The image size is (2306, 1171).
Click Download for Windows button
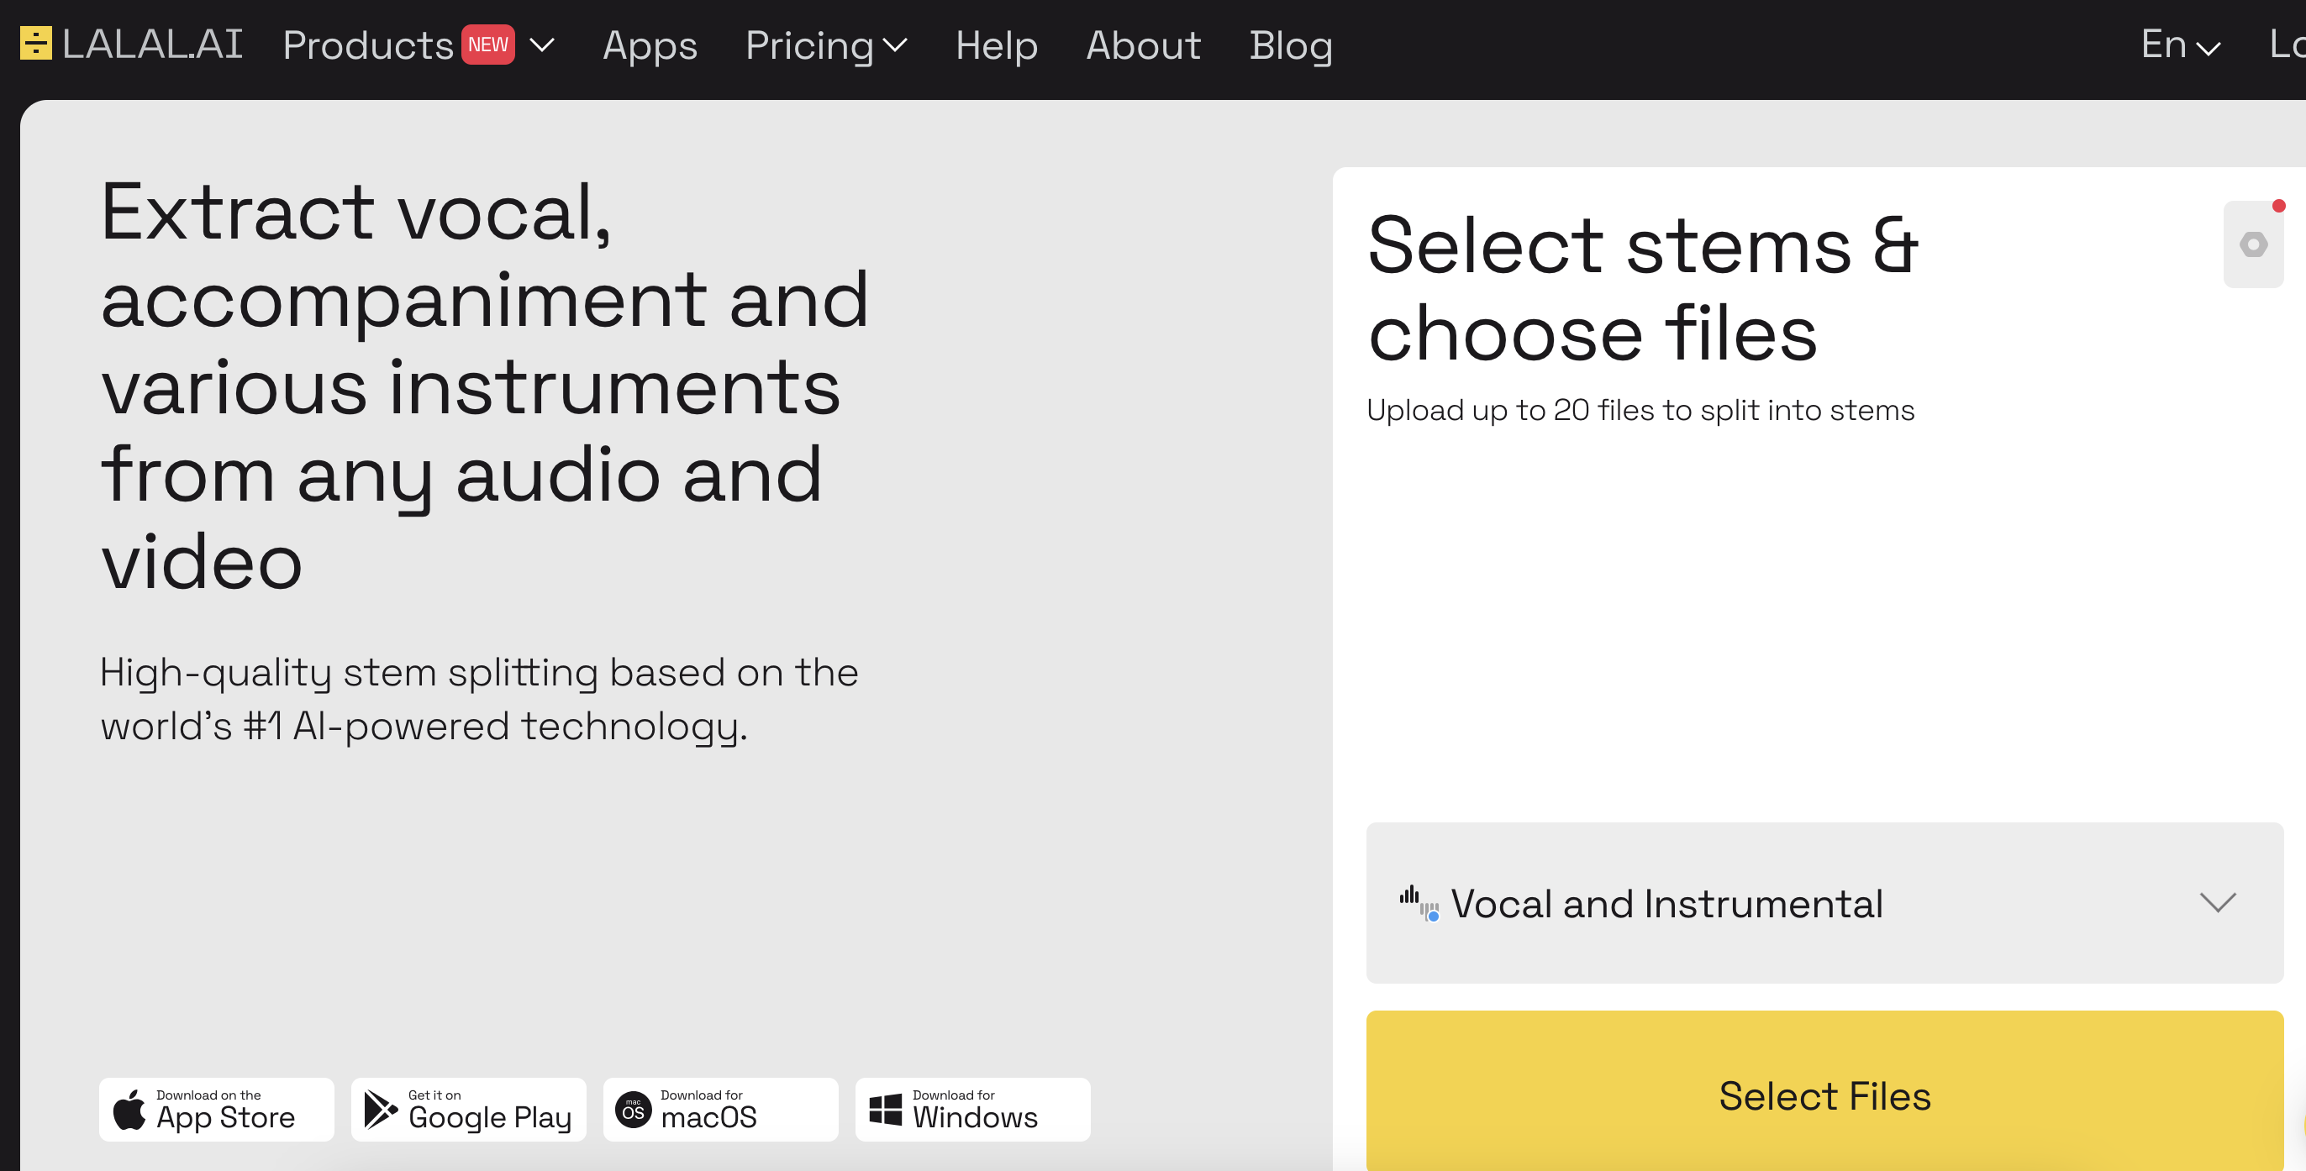tap(973, 1110)
